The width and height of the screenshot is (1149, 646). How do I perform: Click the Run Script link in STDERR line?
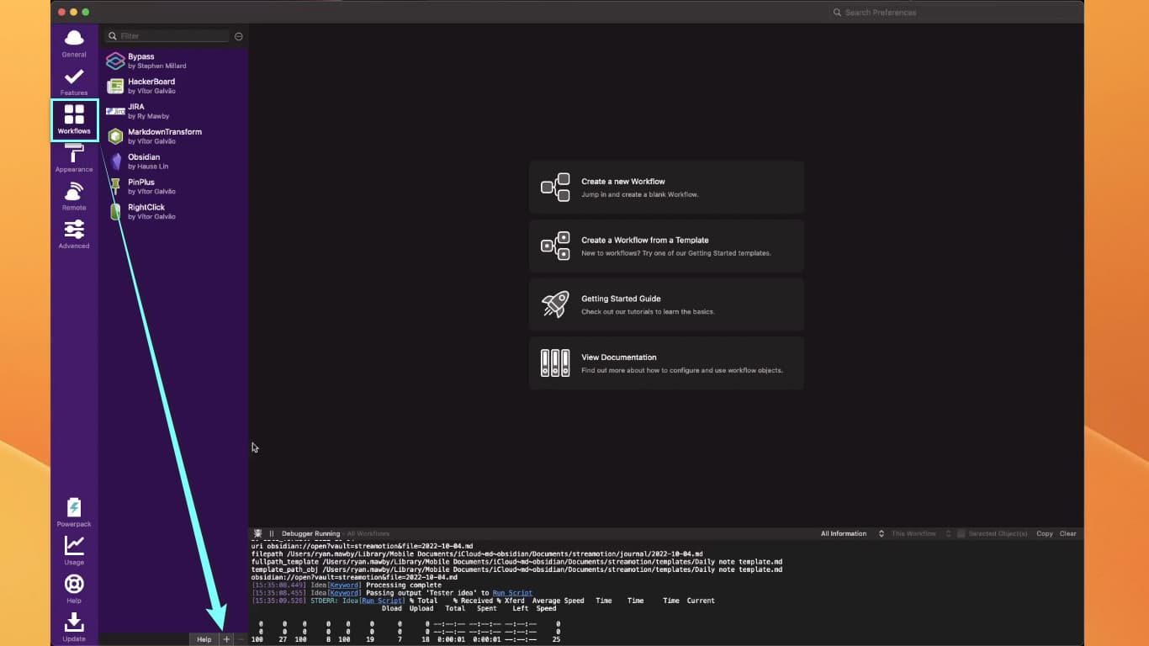tap(383, 601)
